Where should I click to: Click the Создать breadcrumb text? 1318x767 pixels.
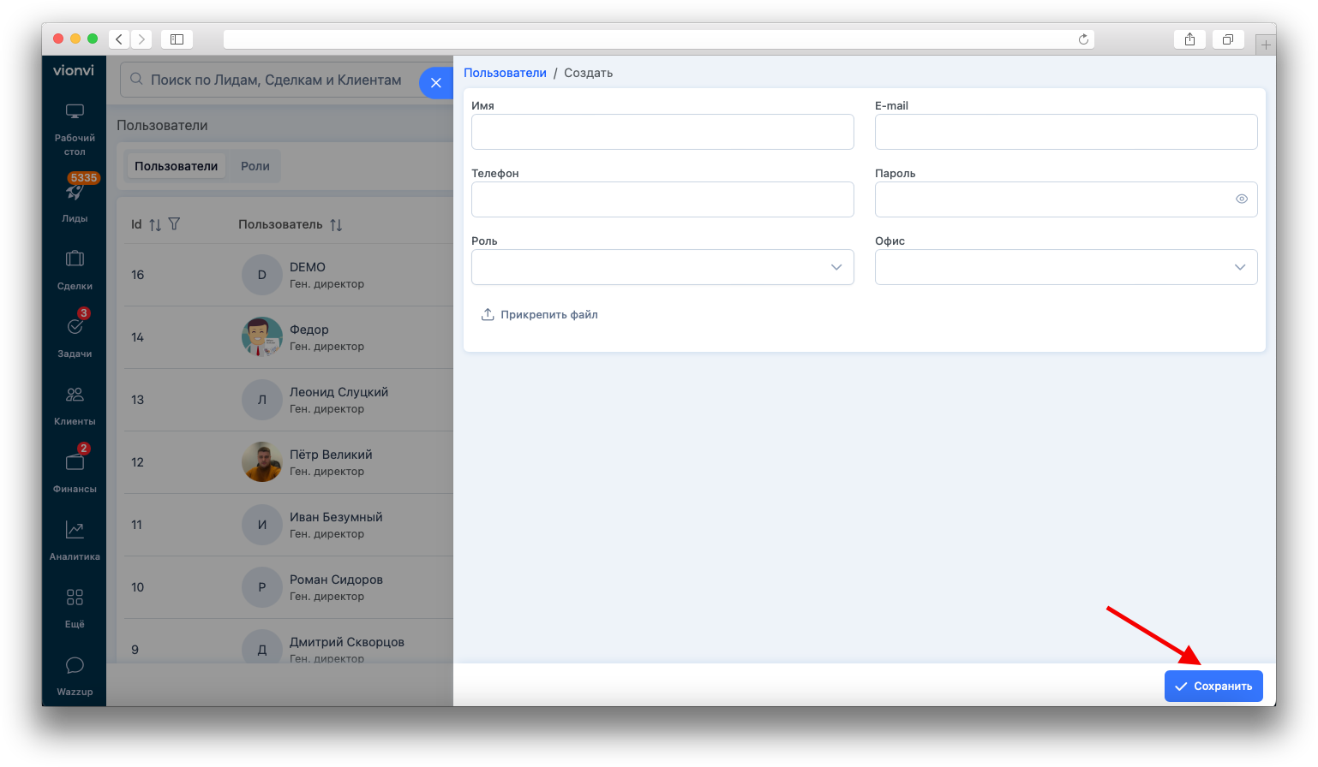point(588,73)
